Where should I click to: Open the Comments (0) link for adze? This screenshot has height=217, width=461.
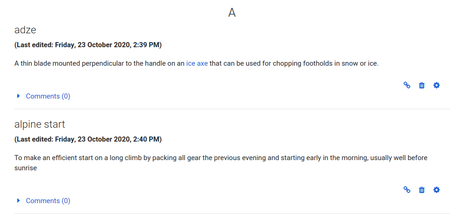click(48, 96)
